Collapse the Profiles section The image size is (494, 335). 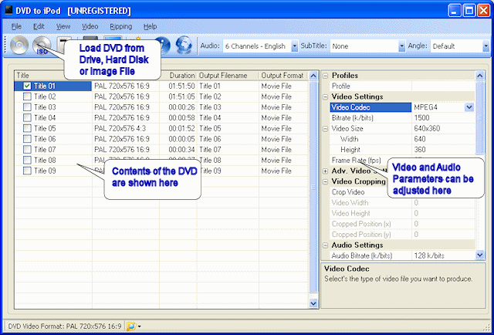point(325,76)
